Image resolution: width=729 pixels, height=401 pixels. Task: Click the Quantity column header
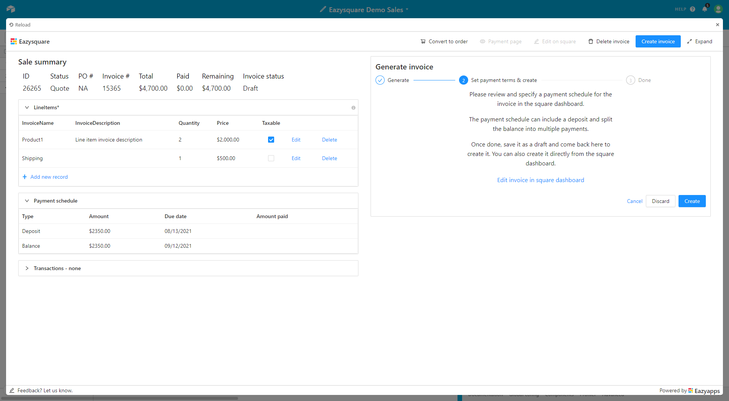[x=189, y=123]
